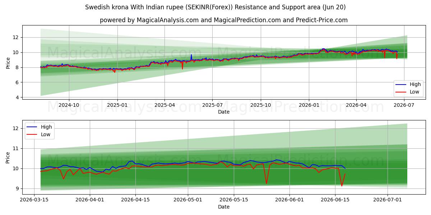Click the 'Date' axis label under top chart
Image resolution: width=431 pixels, height=215 pixels.
coord(224,112)
